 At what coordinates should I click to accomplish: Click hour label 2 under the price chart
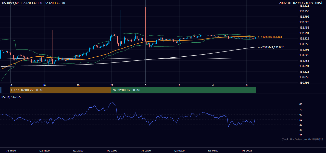[x=179, y=85]
